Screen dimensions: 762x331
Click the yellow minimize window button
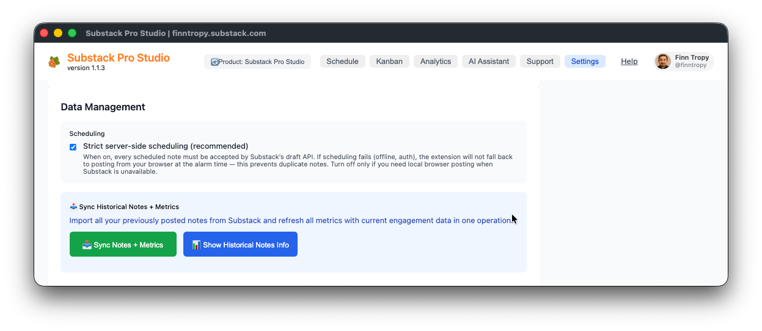58,33
